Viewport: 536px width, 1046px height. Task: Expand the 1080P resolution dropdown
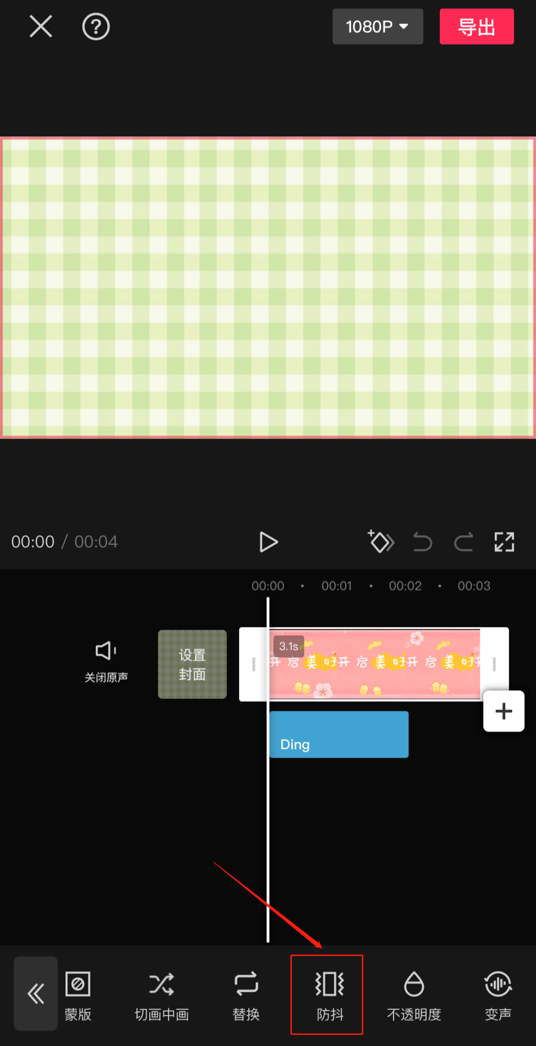point(378,26)
